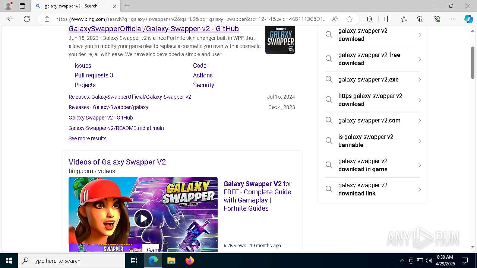Open Videos of Galaxy Swapper V2 heading
477x268 pixels.
pos(117,162)
